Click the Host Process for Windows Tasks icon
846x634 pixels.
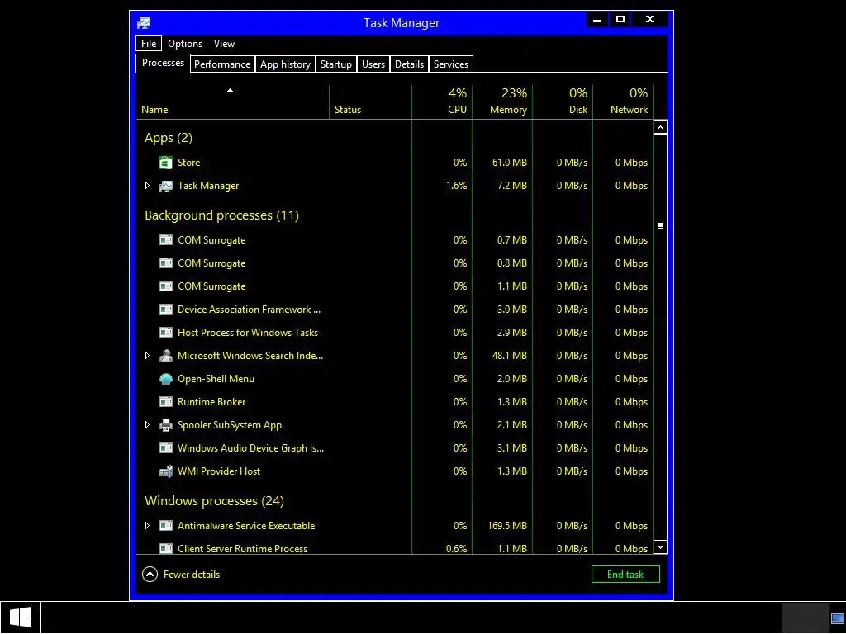pyautogui.click(x=165, y=333)
